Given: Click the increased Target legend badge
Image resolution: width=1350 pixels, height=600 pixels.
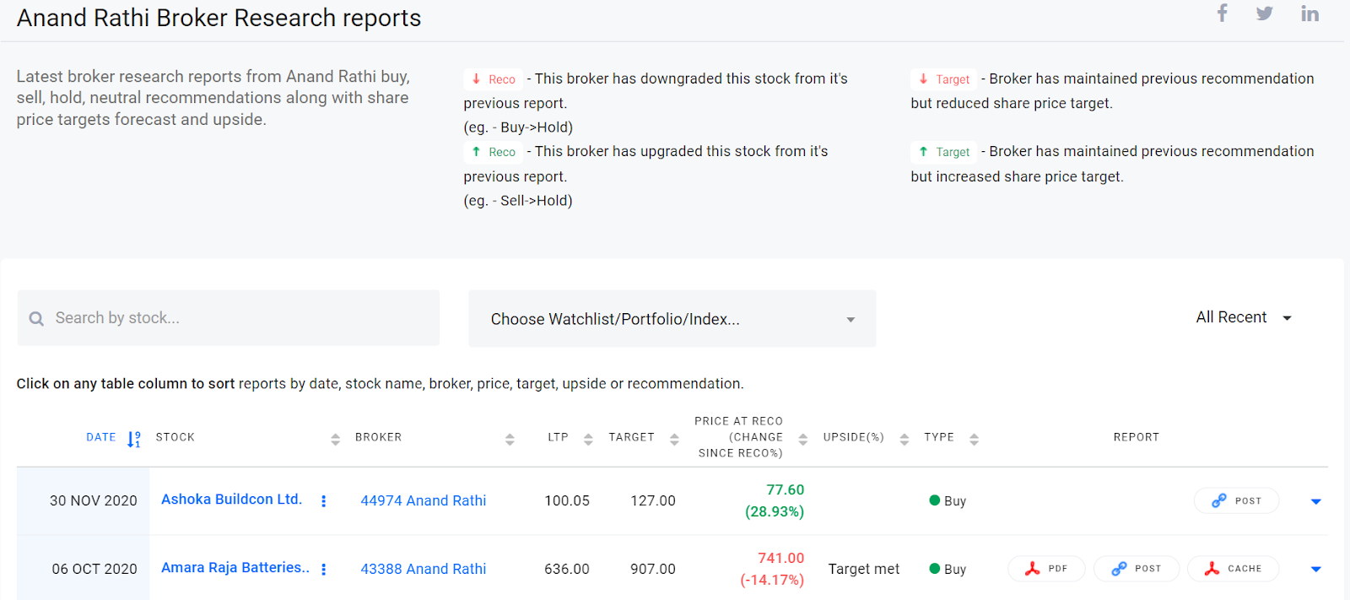Looking at the screenshot, I should point(943,152).
